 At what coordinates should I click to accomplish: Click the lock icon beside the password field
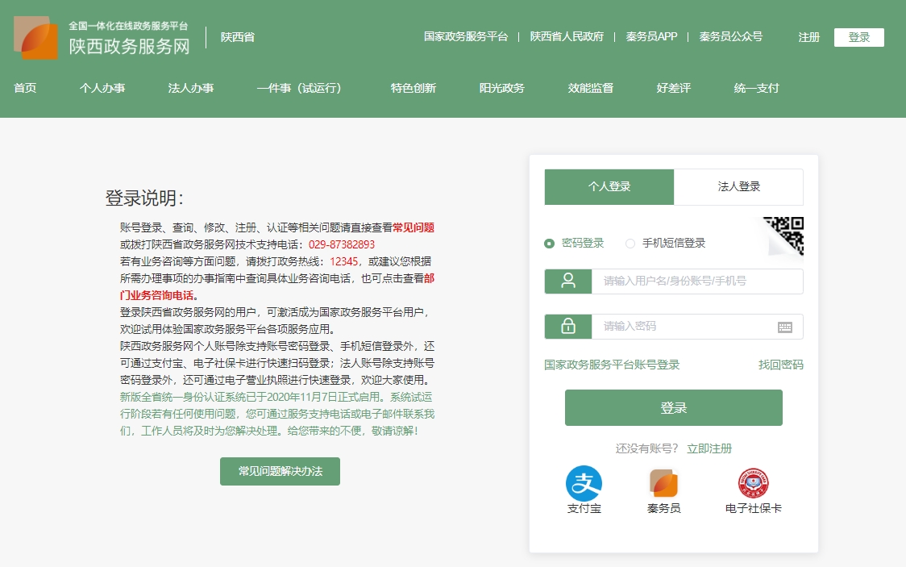pos(568,326)
